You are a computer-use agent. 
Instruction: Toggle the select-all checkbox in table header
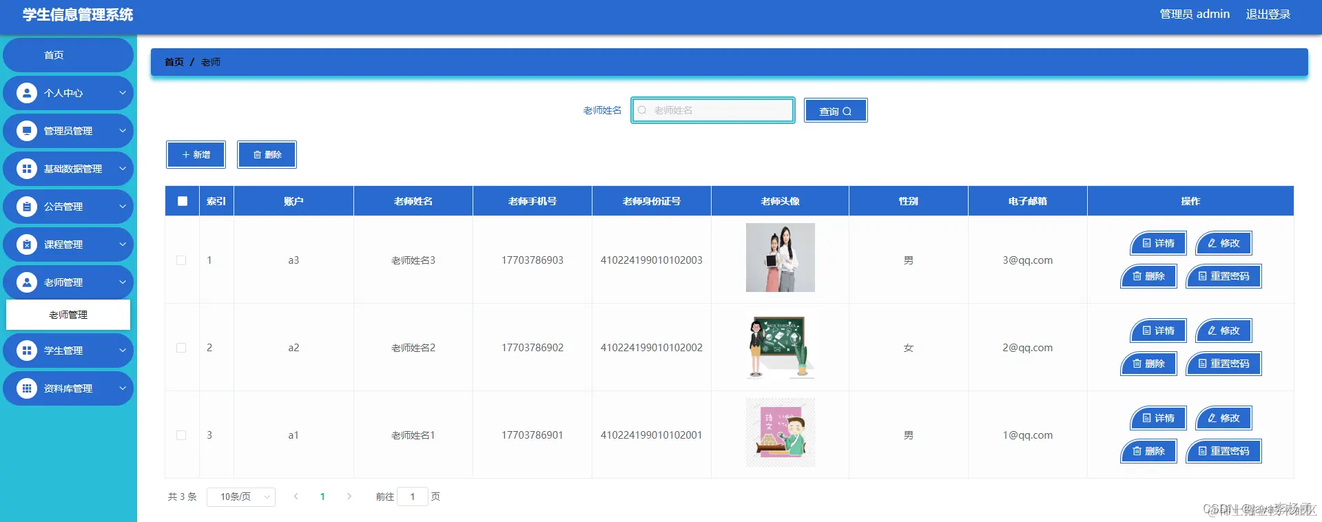[x=183, y=201]
